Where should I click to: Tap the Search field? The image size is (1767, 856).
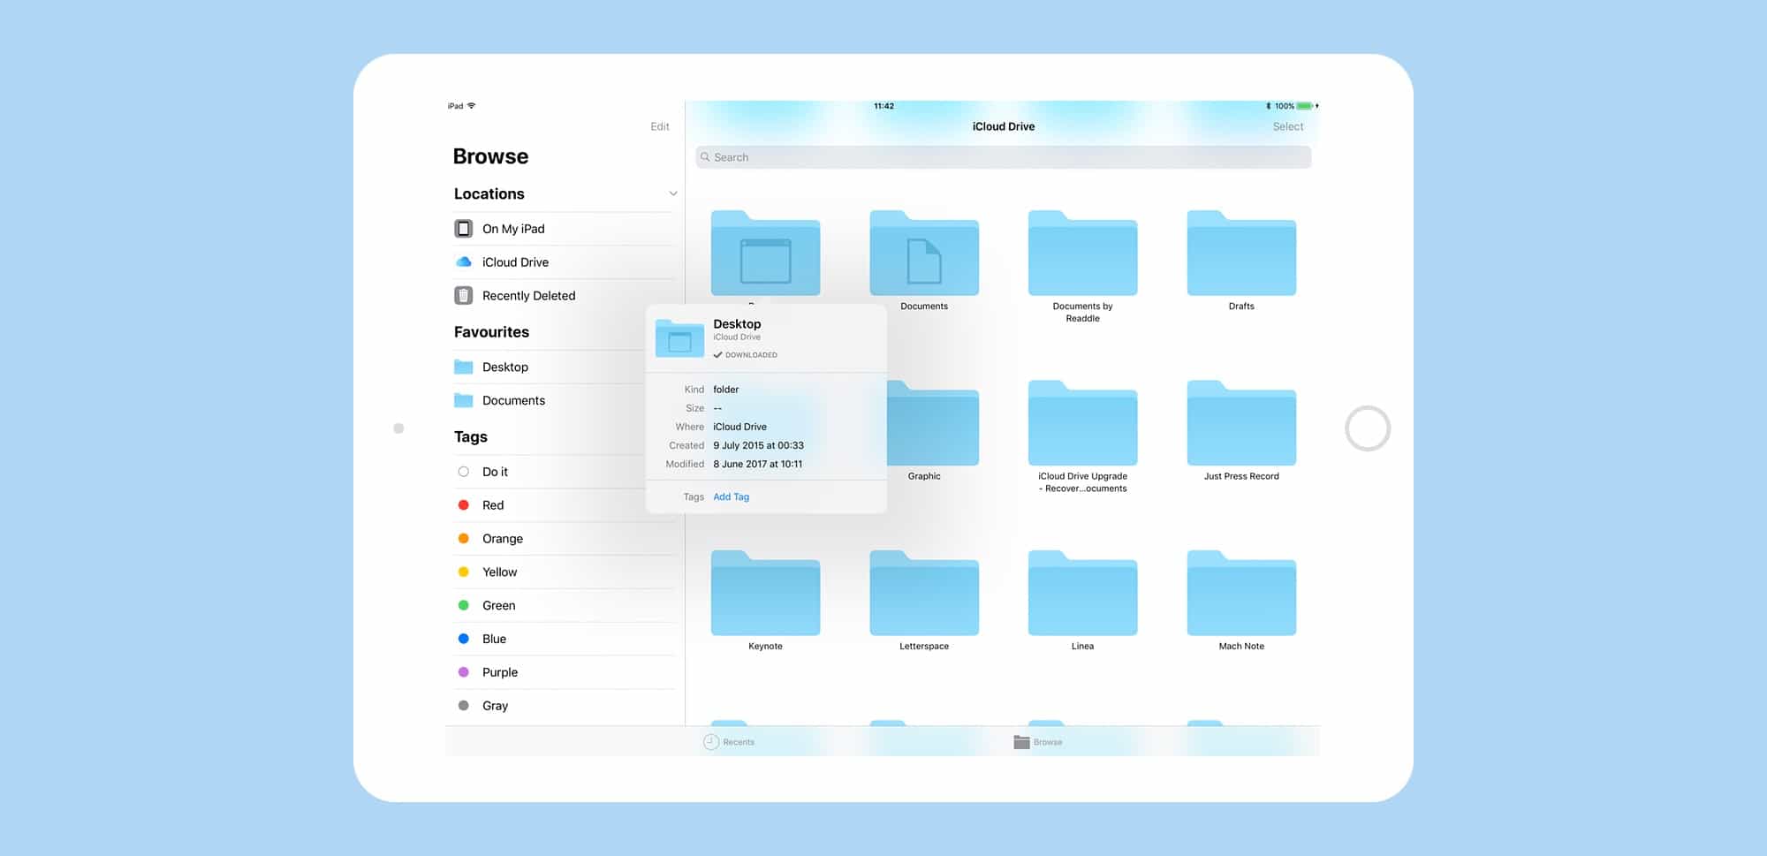pyautogui.click(x=1003, y=156)
